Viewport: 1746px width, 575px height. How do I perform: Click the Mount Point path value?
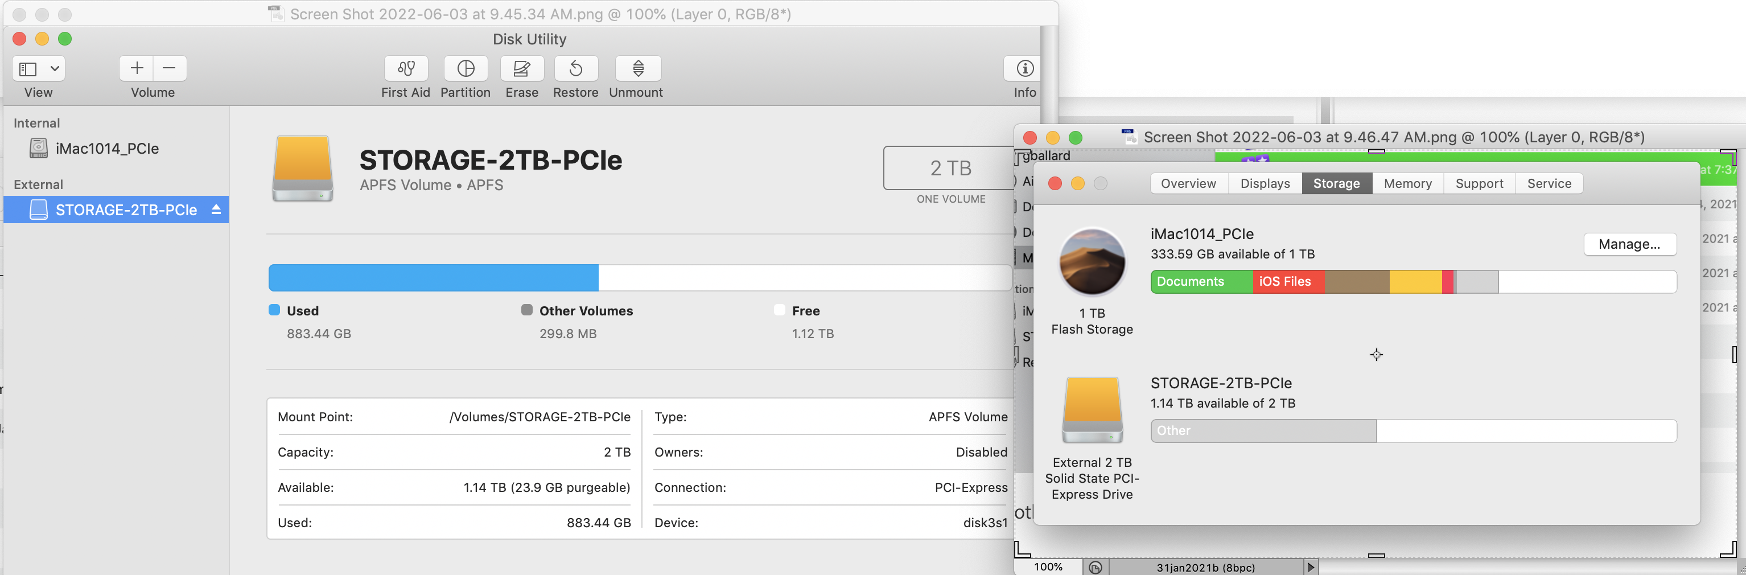[x=540, y=417]
